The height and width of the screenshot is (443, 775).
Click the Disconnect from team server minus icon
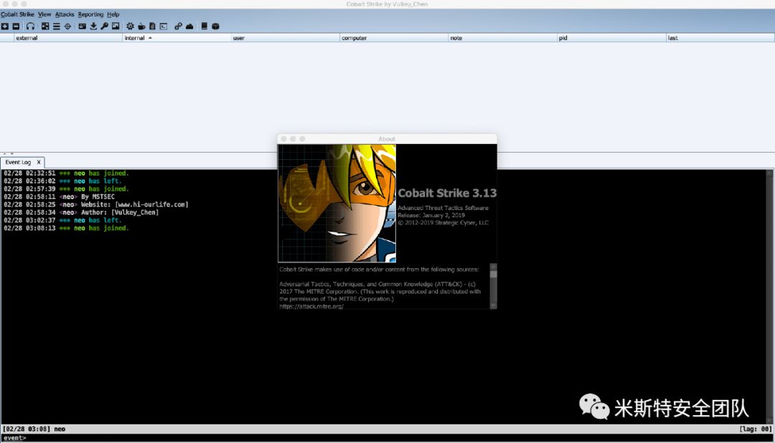16,27
